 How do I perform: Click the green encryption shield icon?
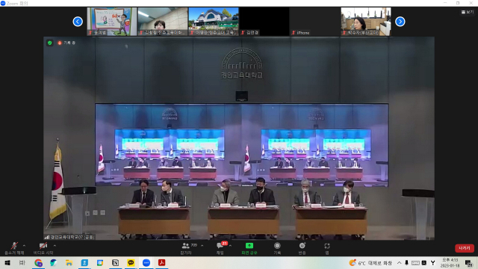click(x=50, y=43)
